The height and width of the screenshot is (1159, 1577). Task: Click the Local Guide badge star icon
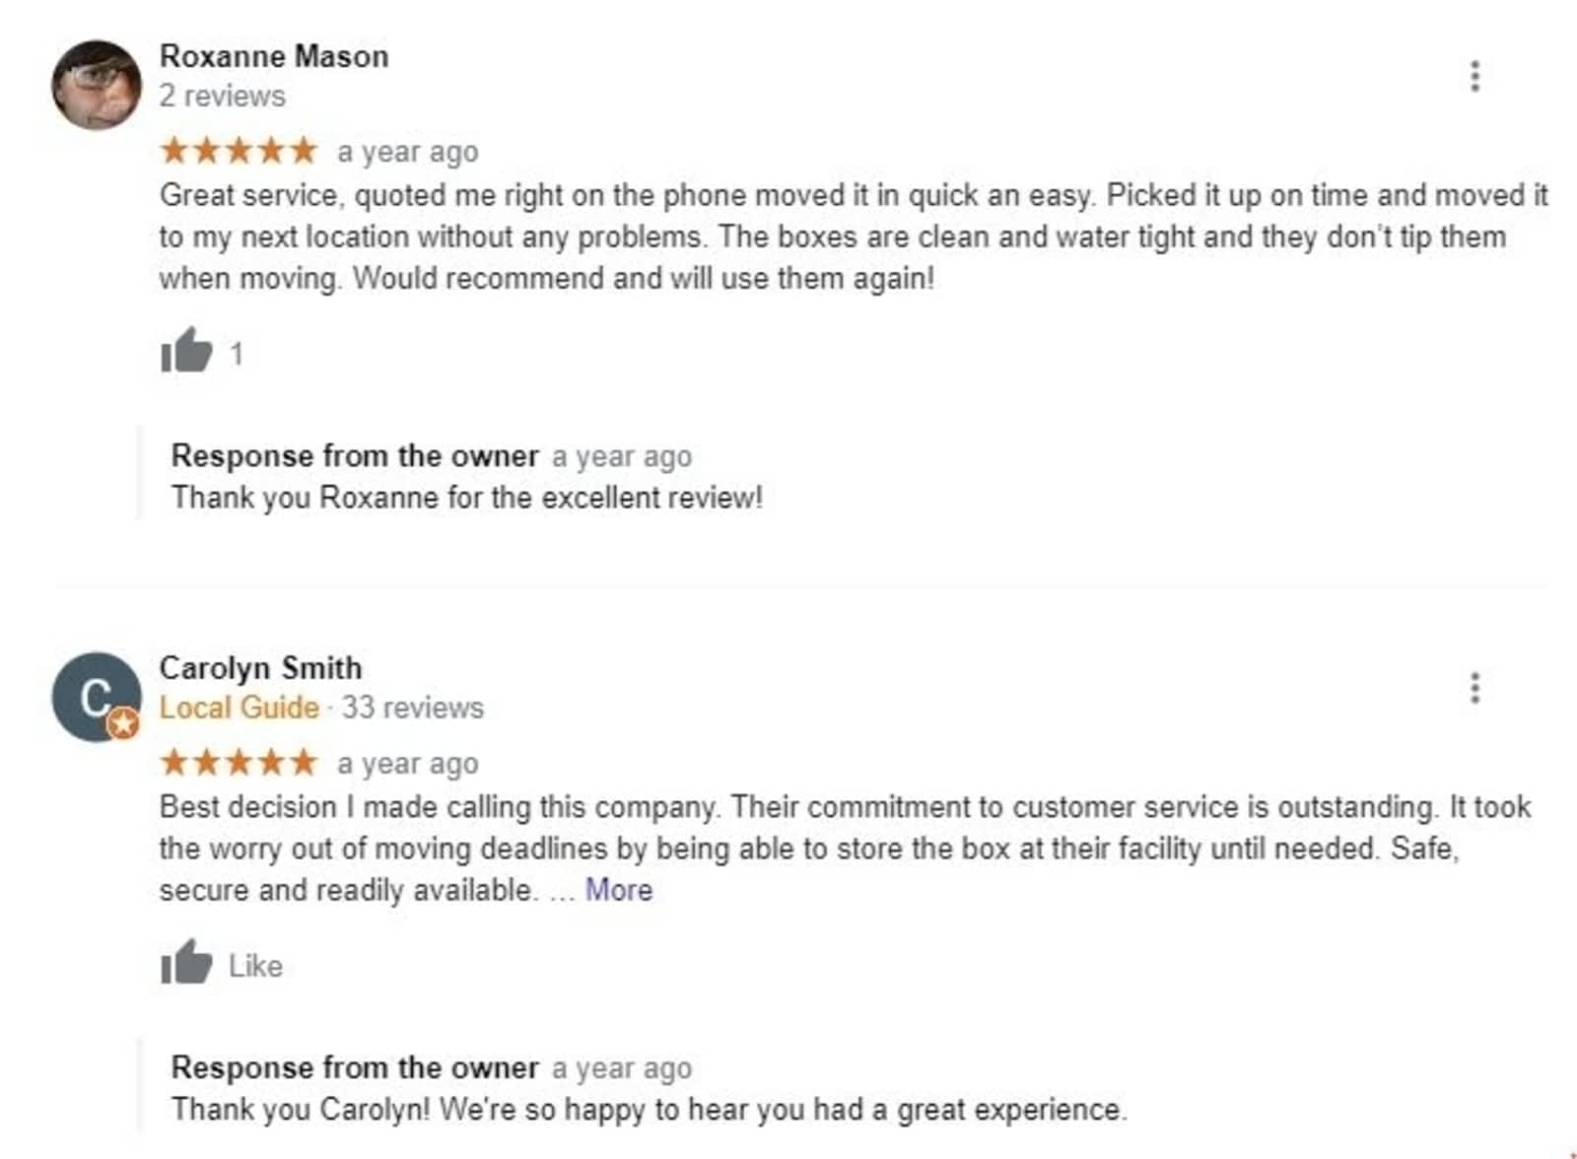[123, 724]
